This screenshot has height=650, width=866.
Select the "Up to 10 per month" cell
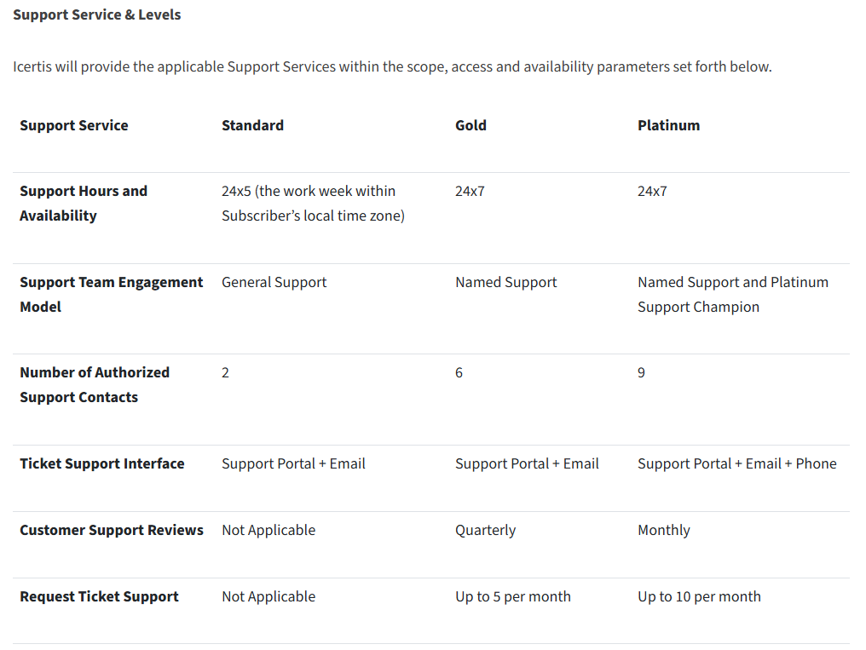pos(699,596)
